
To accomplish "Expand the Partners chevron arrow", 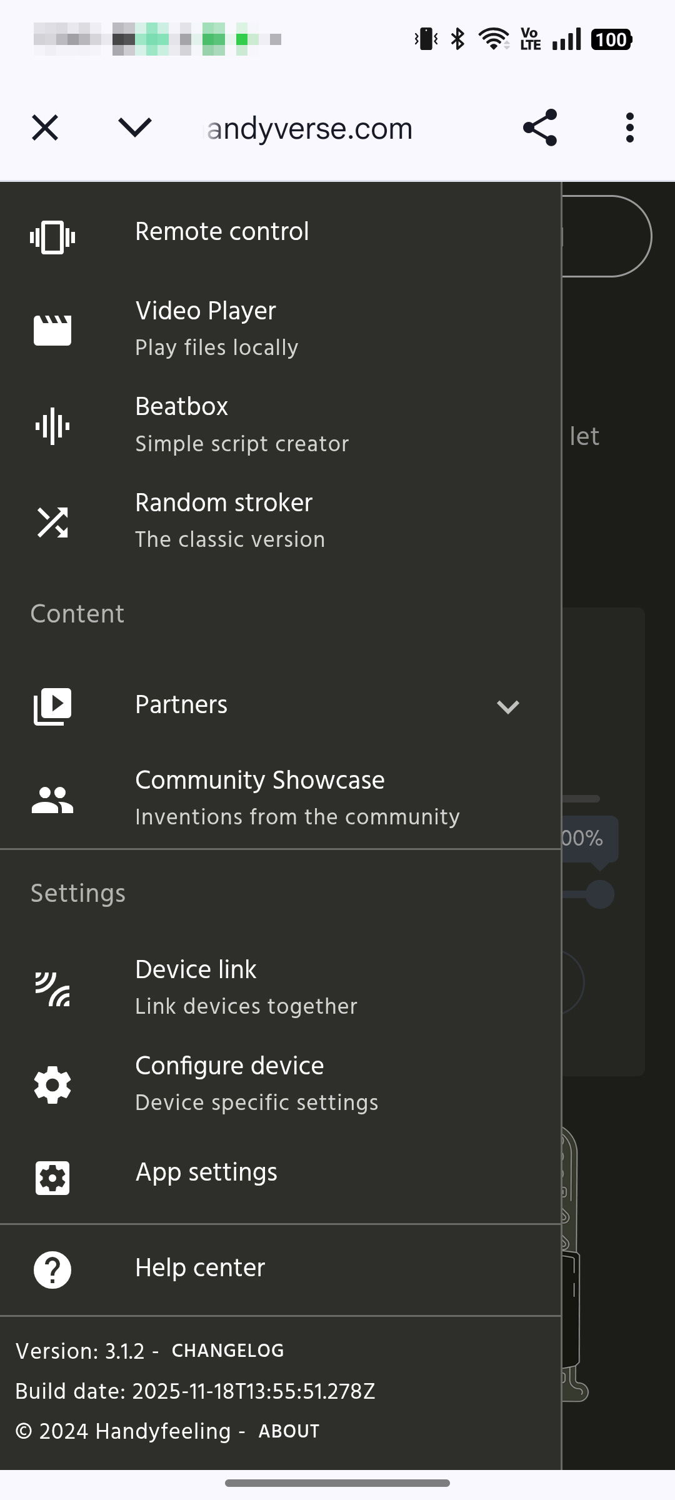I will click(x=507, y=707).
